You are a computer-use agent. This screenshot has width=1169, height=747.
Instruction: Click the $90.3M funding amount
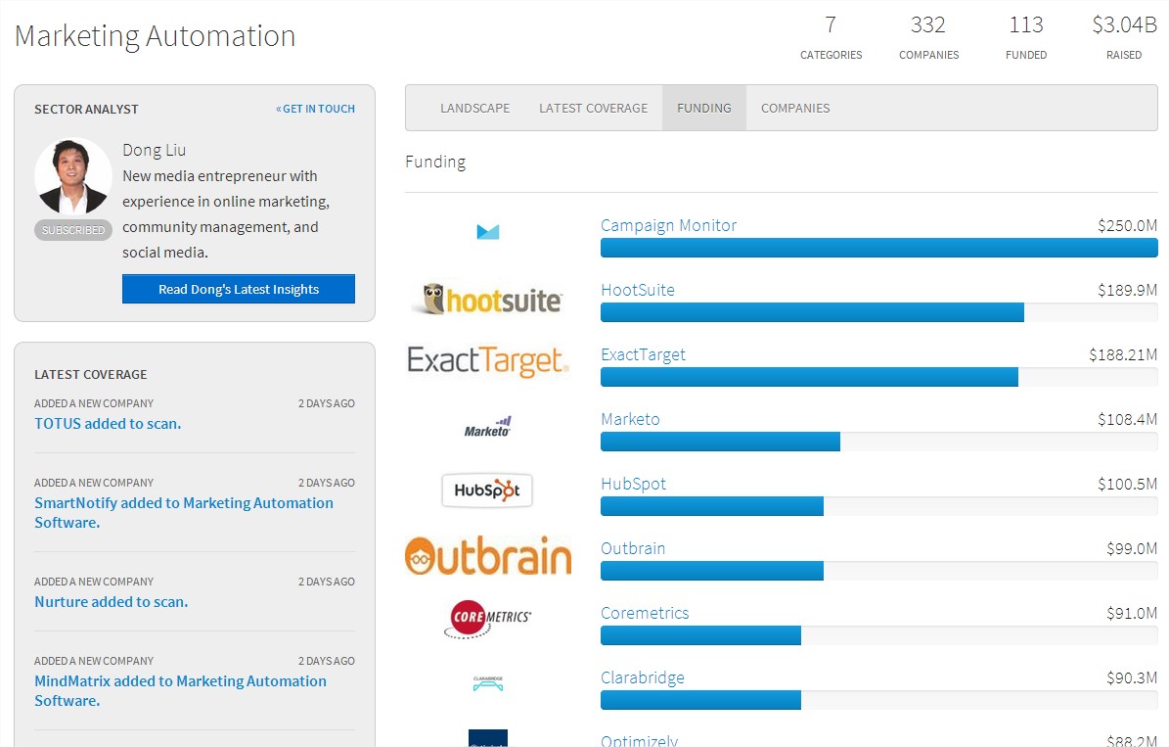[x=1132, y=677]
